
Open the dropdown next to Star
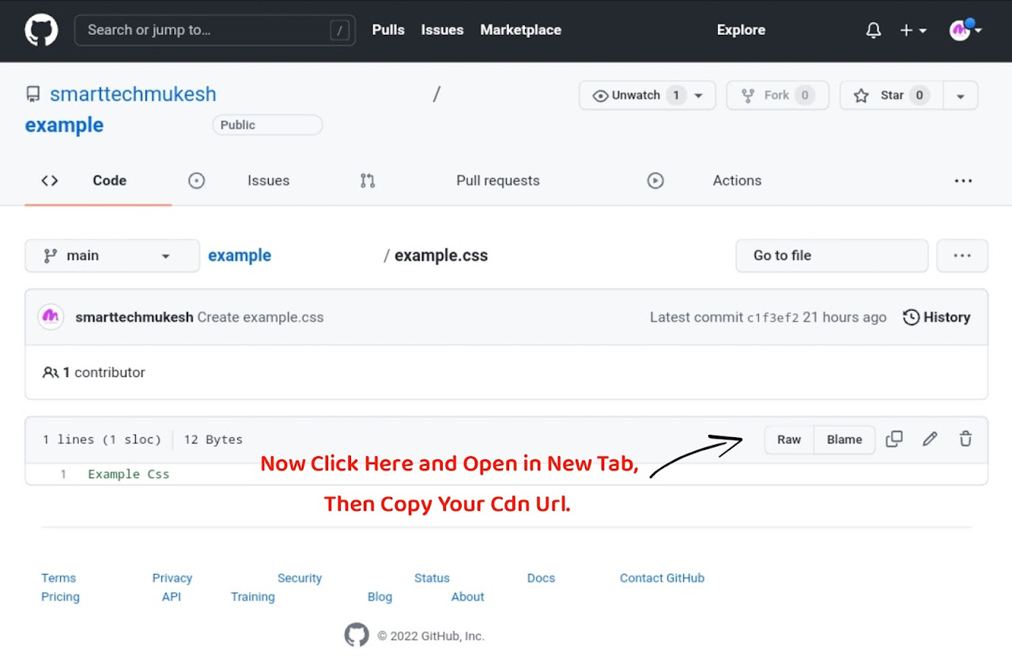click(961, 96)
